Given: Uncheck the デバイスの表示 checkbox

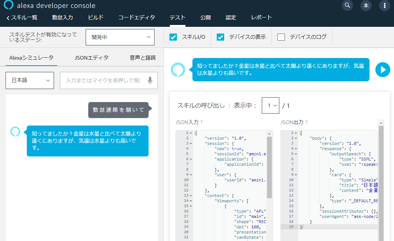Looking at the screenshot, I should pyautogui.click(x=220, y=37).
